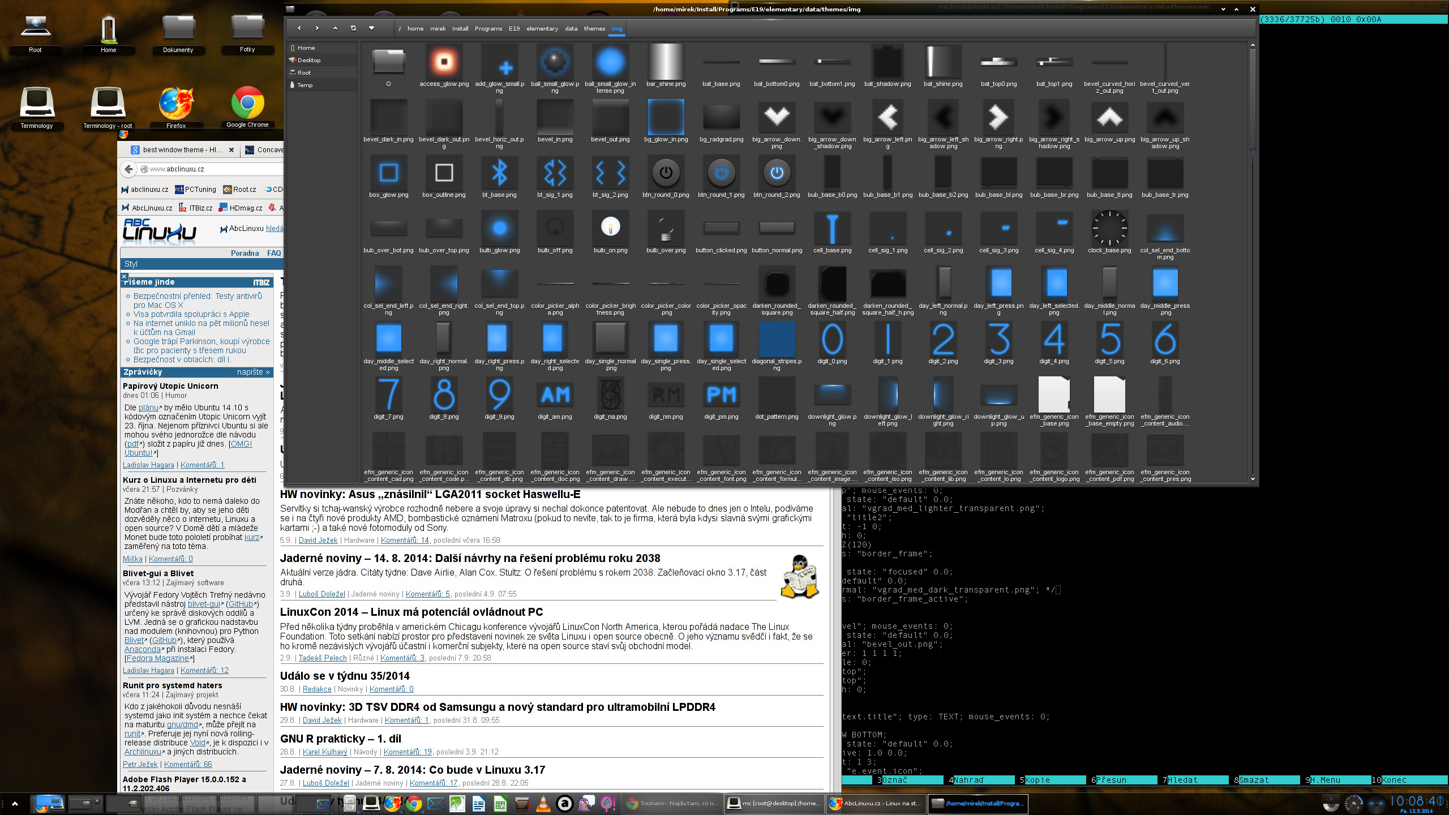Click the Firefox back arrow button
This screenshot has height=815, width=1449.
pyautogui.click(x=129, y=169)
